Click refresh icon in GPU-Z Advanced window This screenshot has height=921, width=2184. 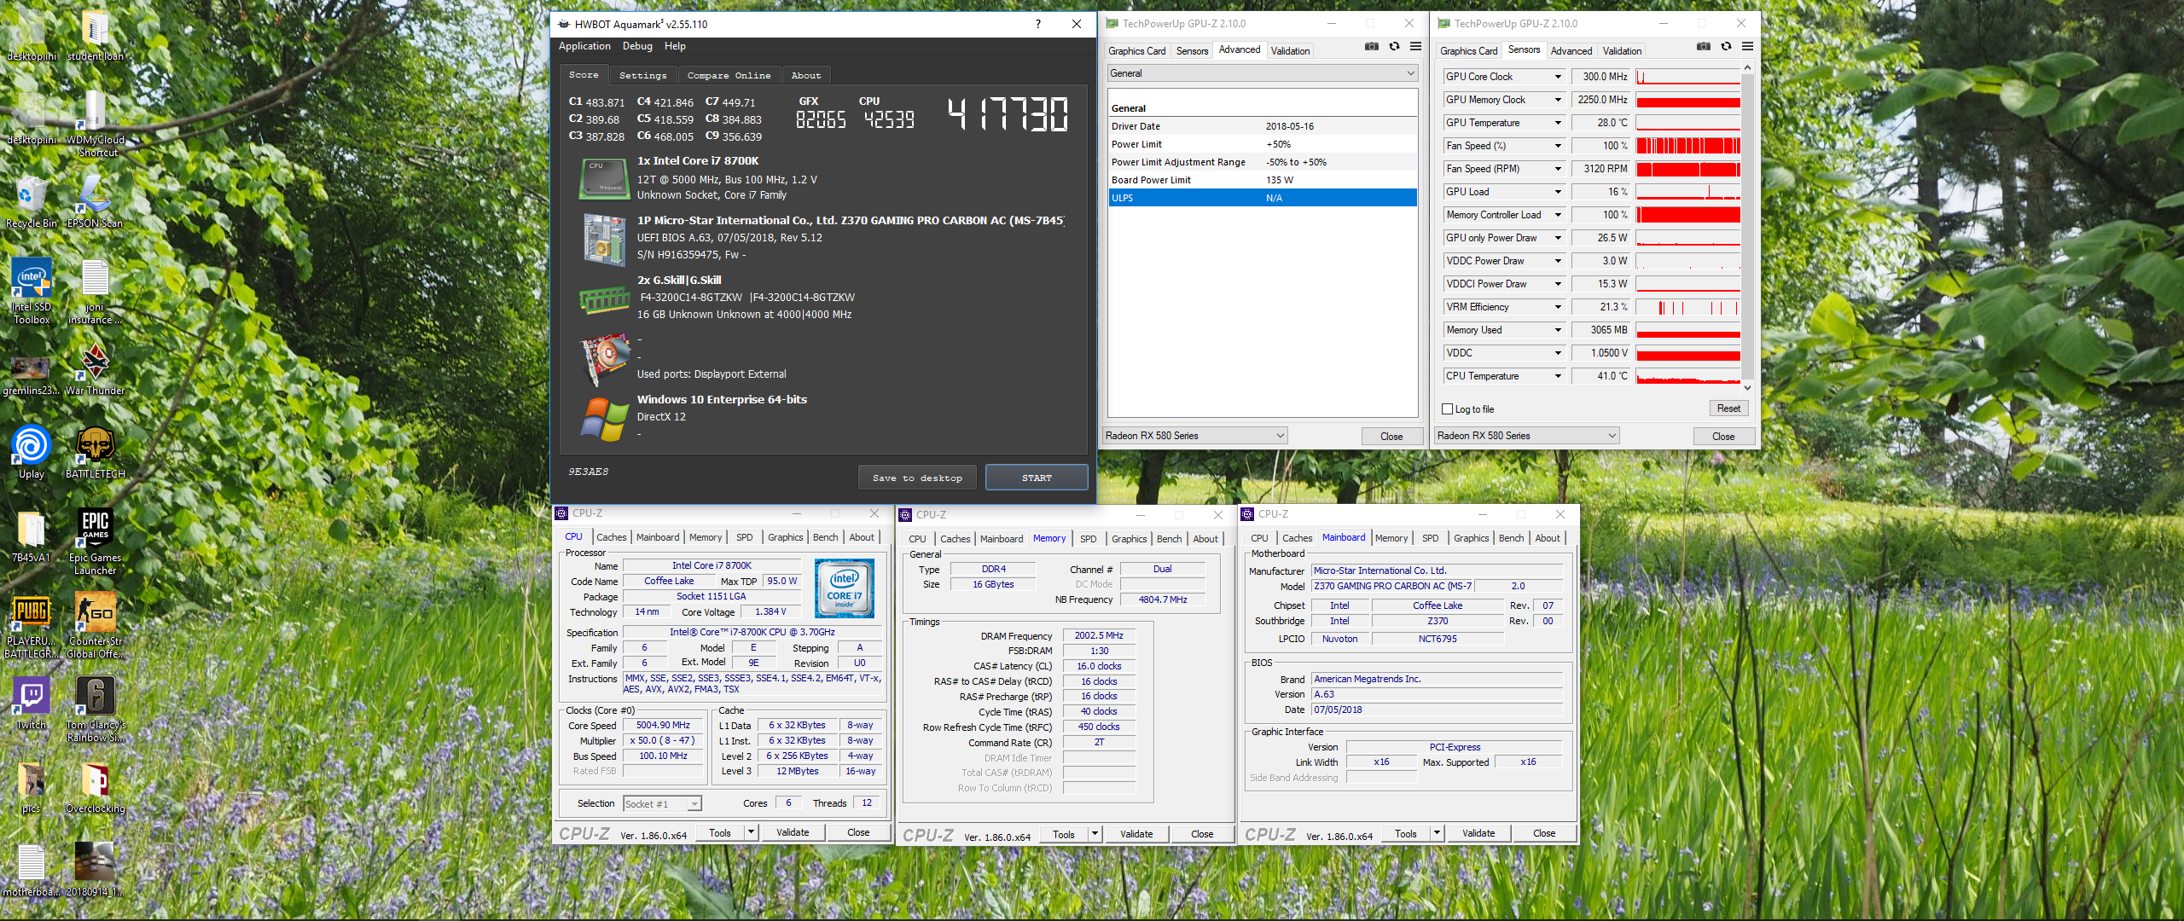[1394, 47]
